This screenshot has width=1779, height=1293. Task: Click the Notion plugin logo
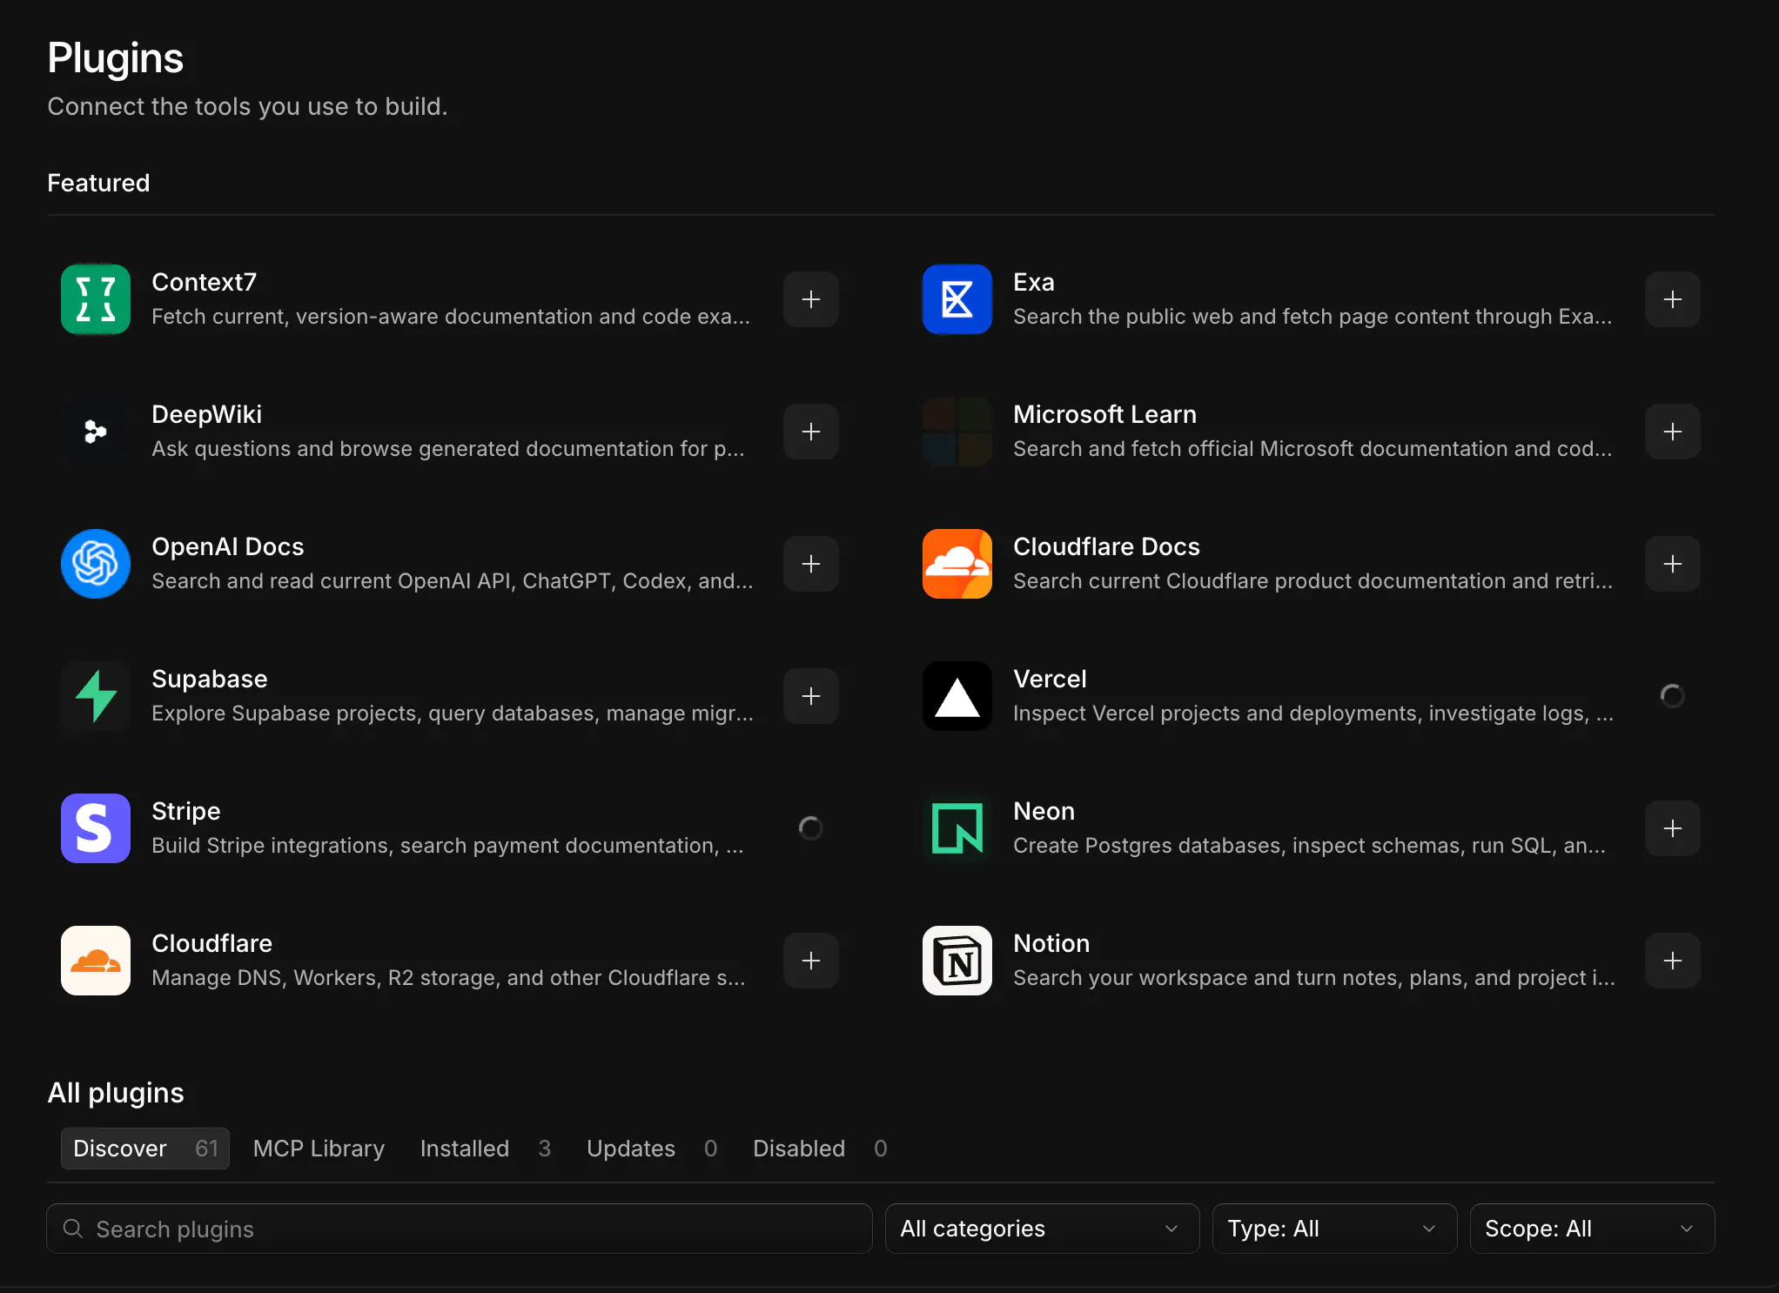[x=957, y=961]
